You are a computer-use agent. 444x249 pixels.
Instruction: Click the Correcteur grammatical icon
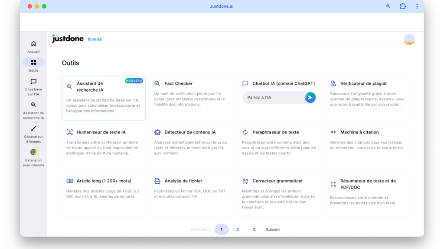click(x=245, y=181)
